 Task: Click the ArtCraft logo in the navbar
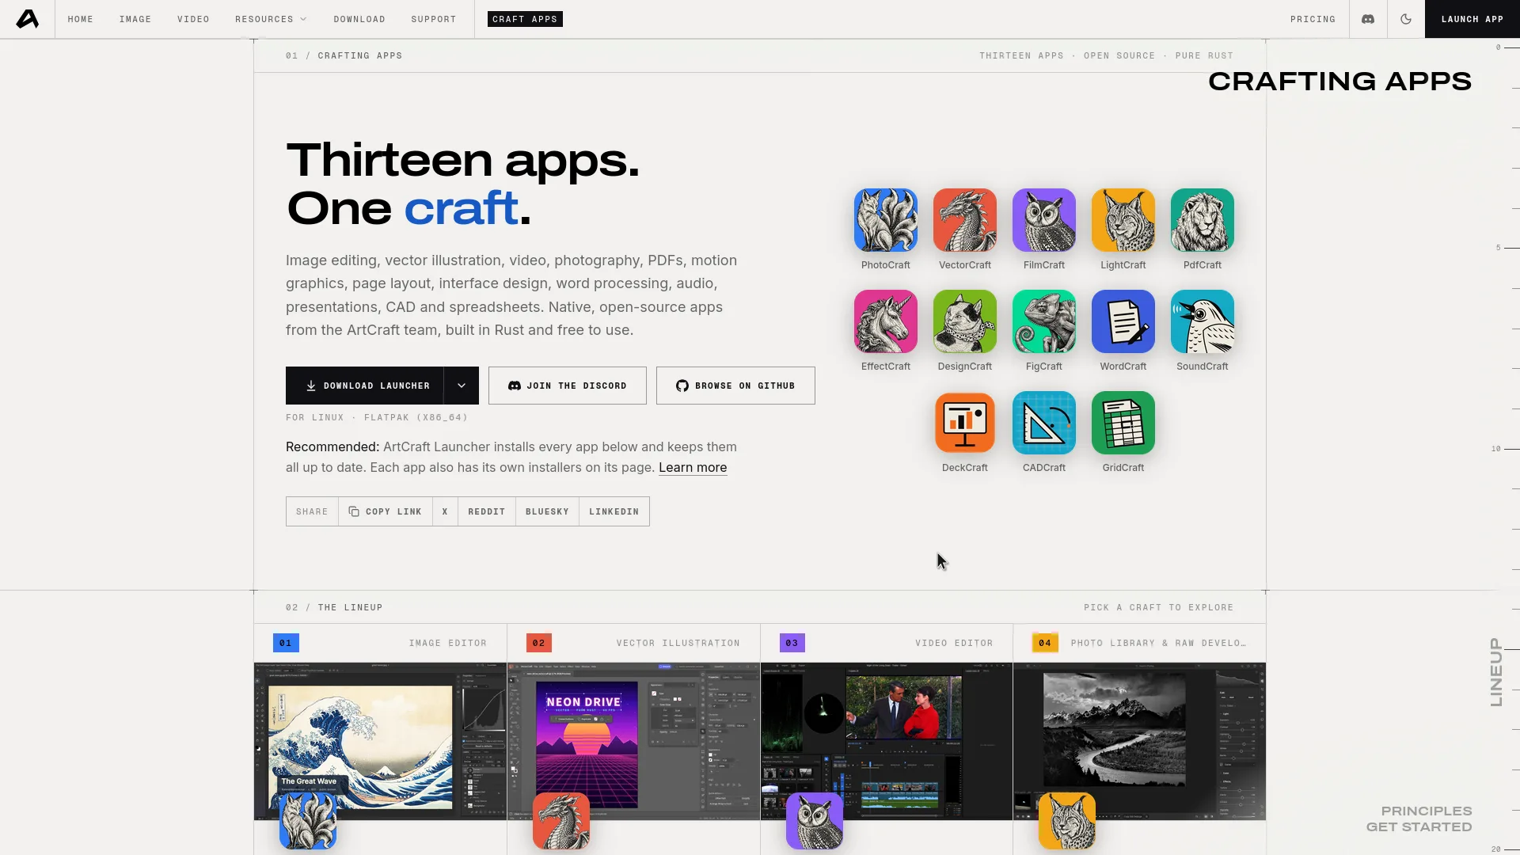(28, 19)
